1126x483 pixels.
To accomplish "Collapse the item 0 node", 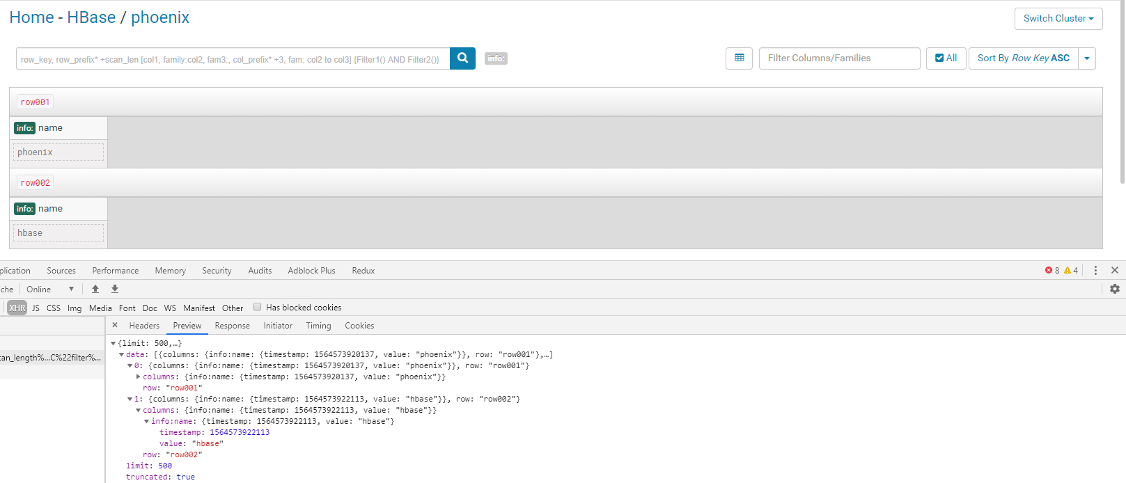I will tap(130, 365).
